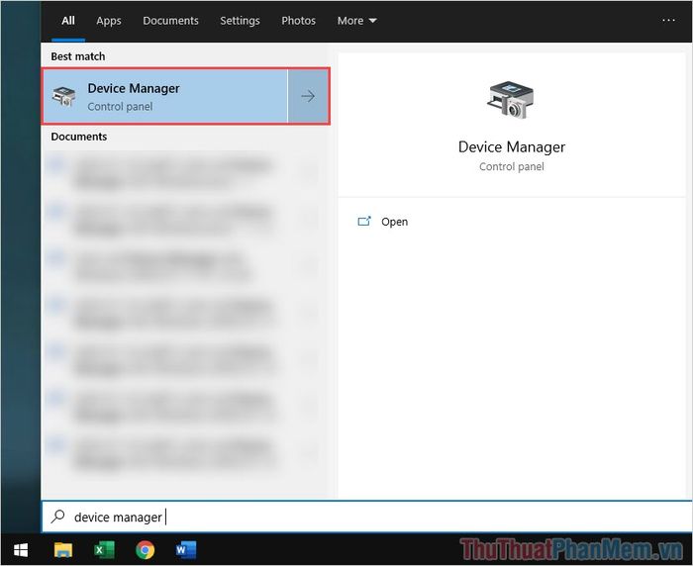Open the three-dots options menu

tap(669, 20)
